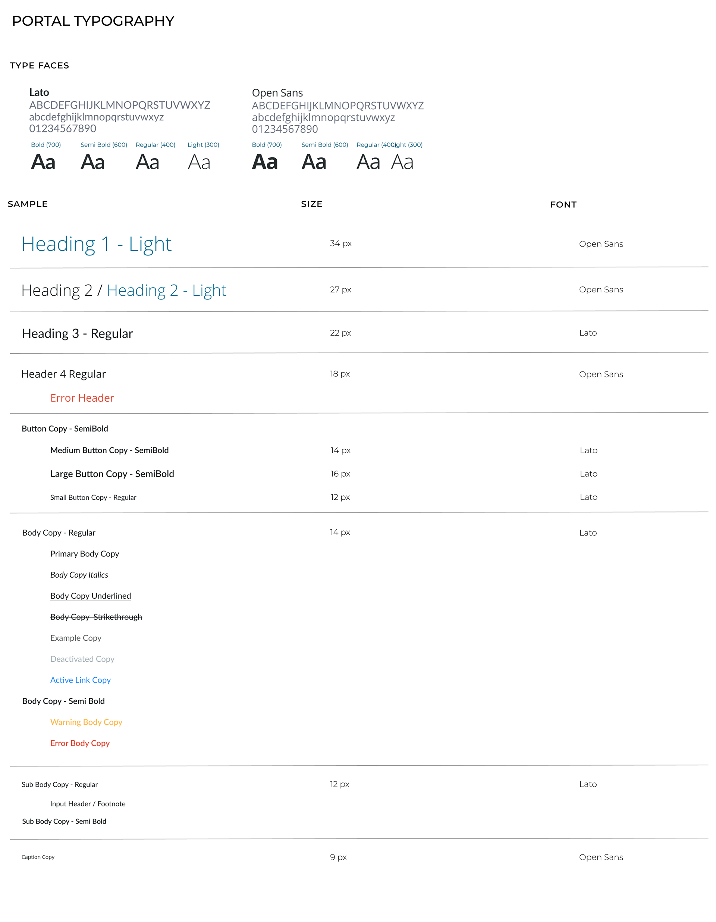Click the Heading 3 - Regular sample
Screen dimensions: 716x922
click(77, 333)
